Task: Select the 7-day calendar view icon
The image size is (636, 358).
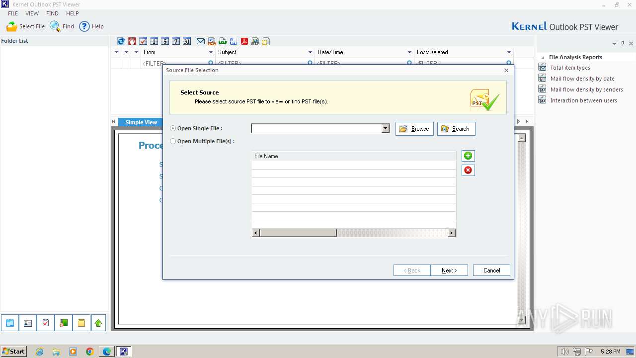Action: (176, 41)
